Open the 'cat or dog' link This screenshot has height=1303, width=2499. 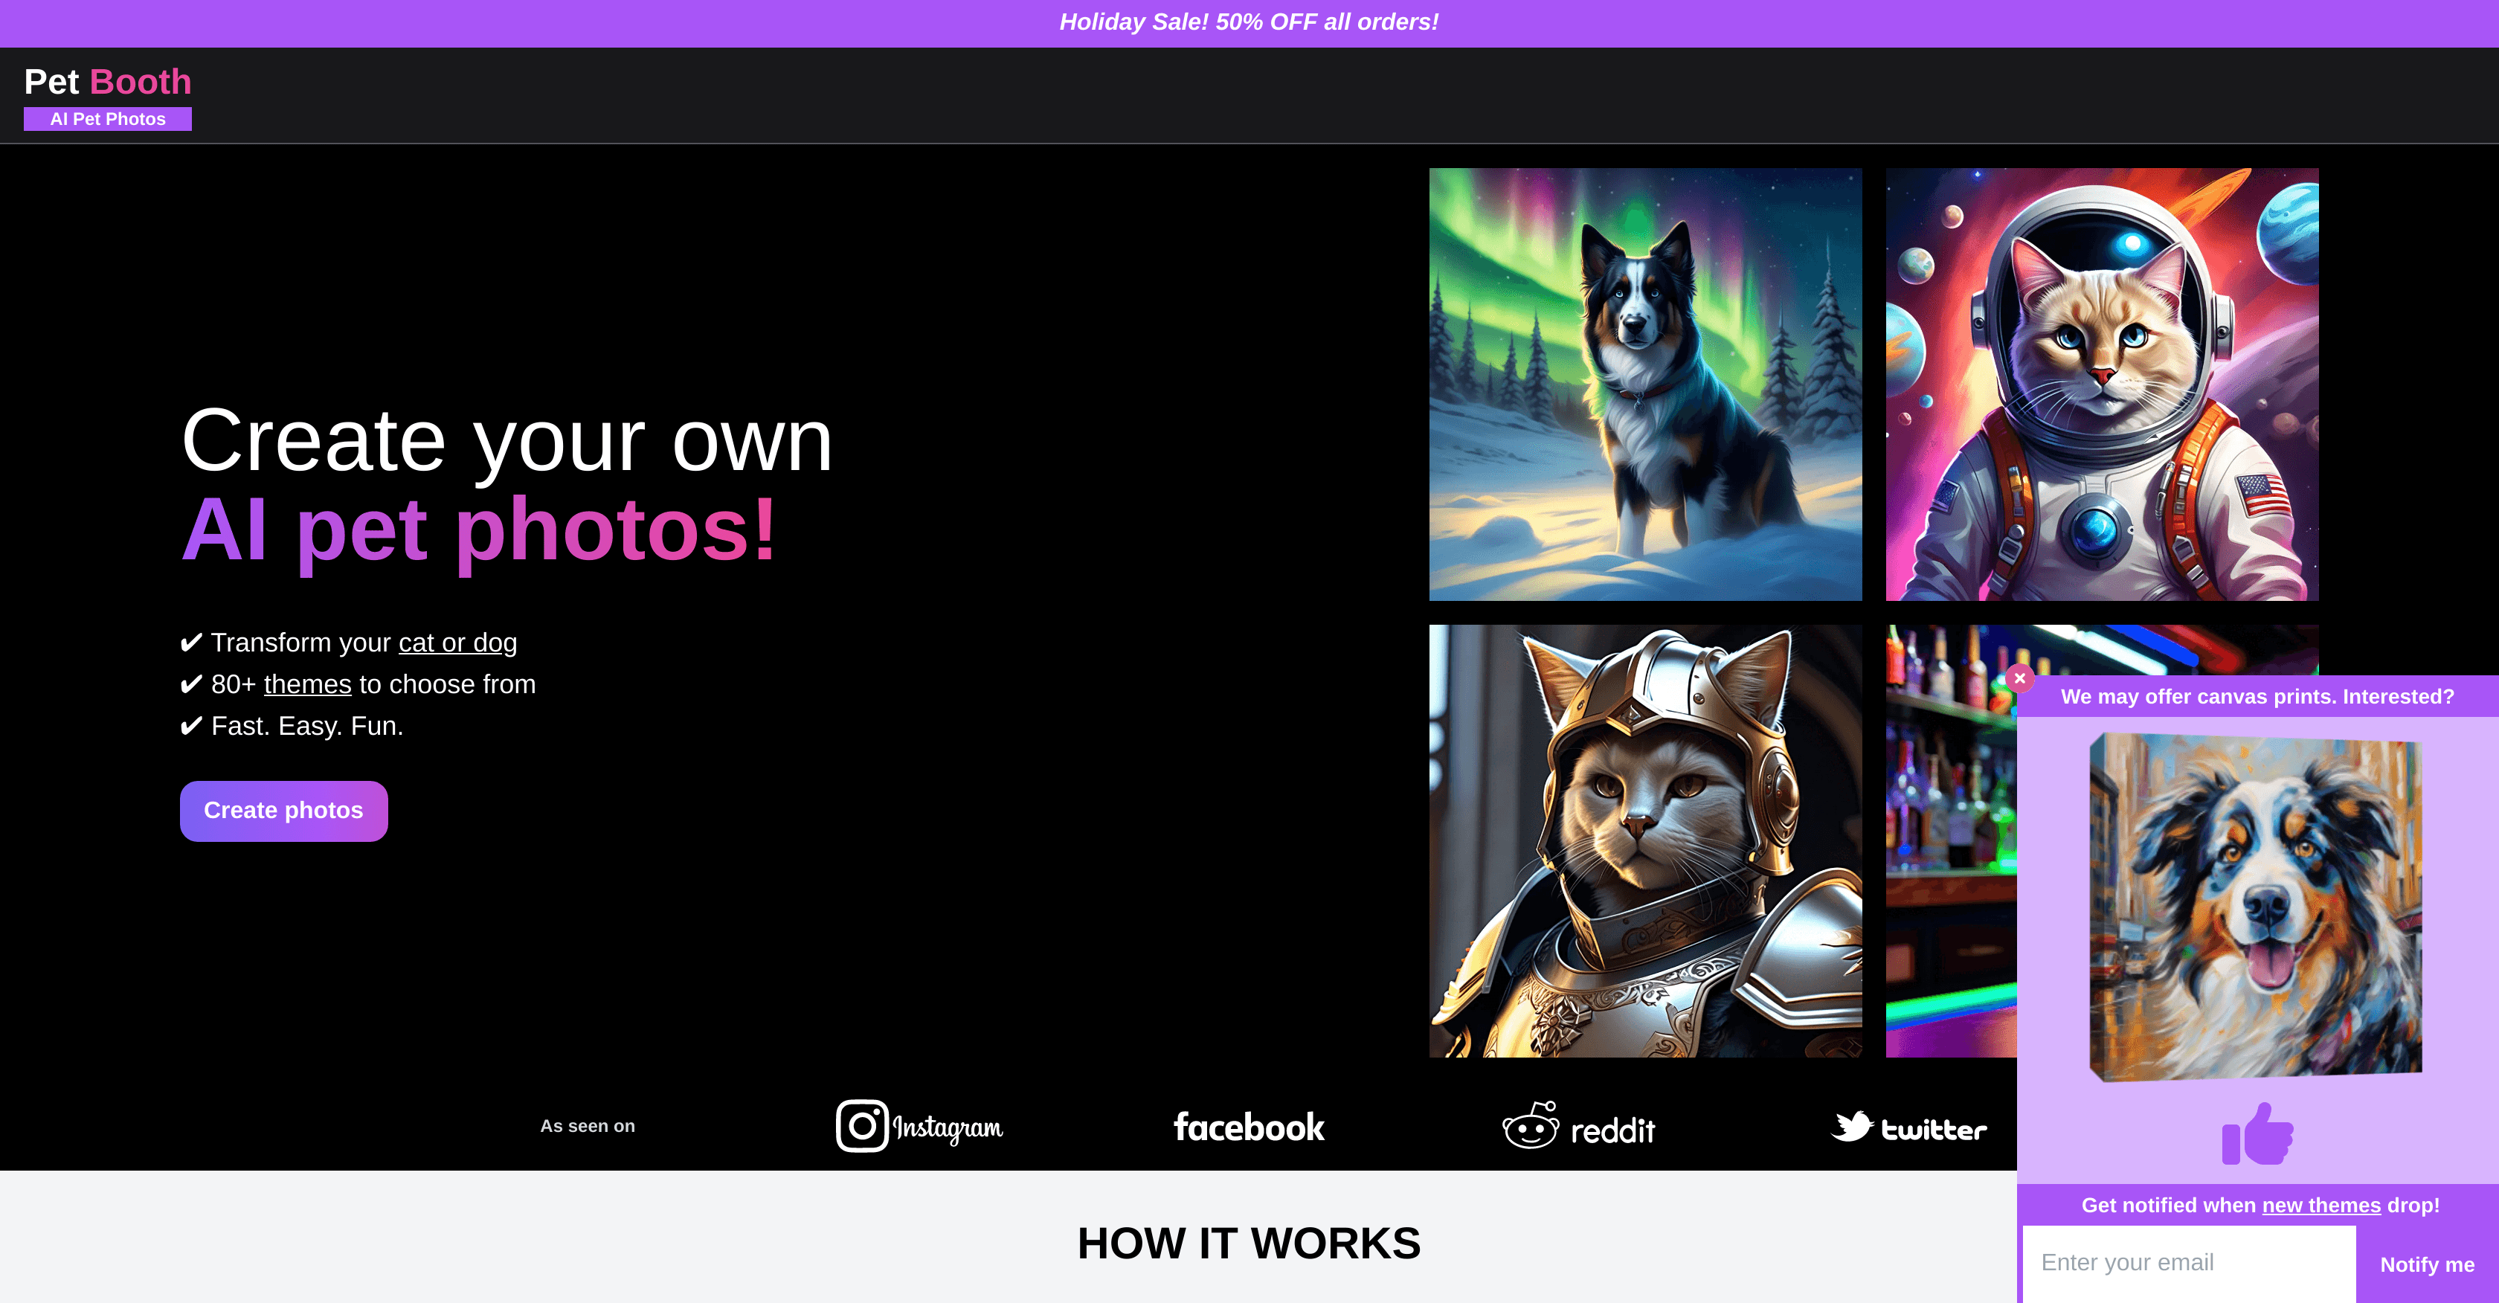click(457, 643)
